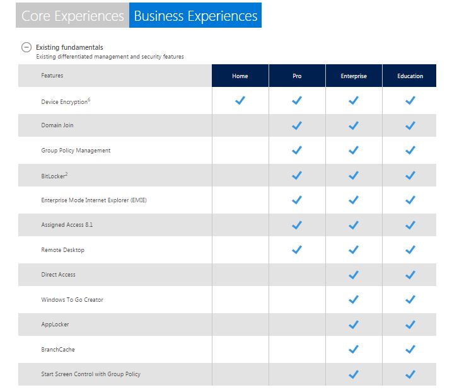The height and width of the screenshot is (390, 452).
Task: Collapse the Existing fundamentals section
Action: (26, 47)
